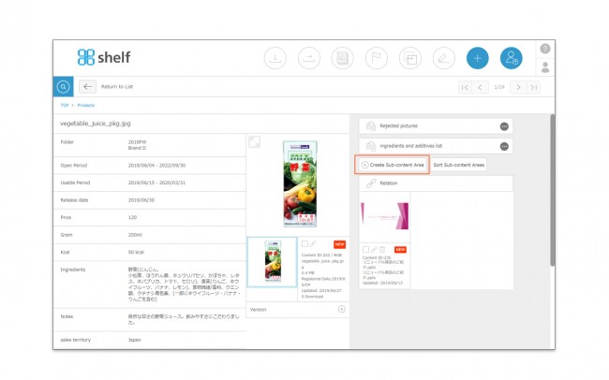Image resolution: width=609 pixels, height=380 pixels.
Task: Tick the checkbox for Content ID 235
Action: (x=365, y=250)
